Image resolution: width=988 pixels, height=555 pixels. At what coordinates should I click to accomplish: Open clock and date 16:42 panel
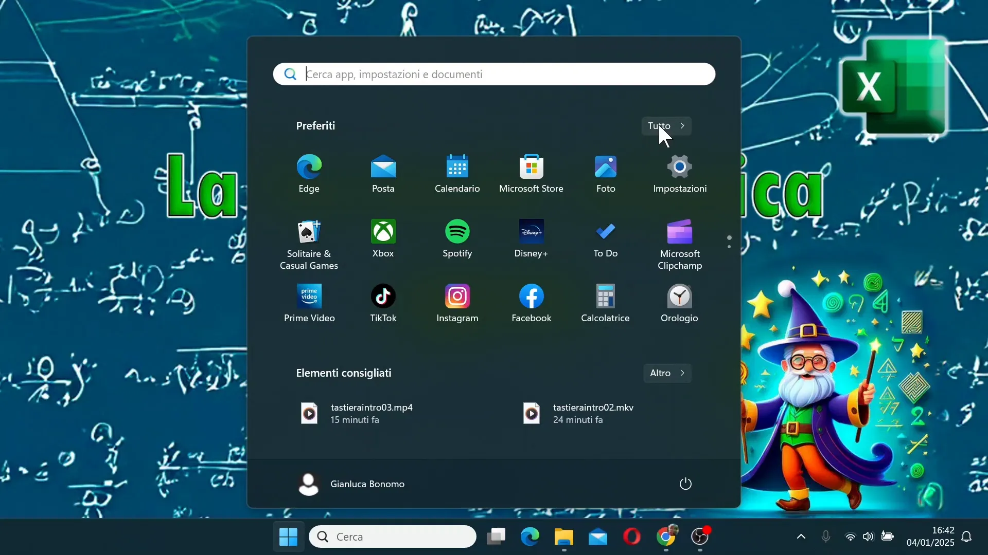(x=930, y=536)
